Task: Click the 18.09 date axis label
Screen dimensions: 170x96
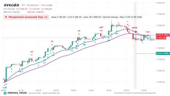Action: pos(144,90)
